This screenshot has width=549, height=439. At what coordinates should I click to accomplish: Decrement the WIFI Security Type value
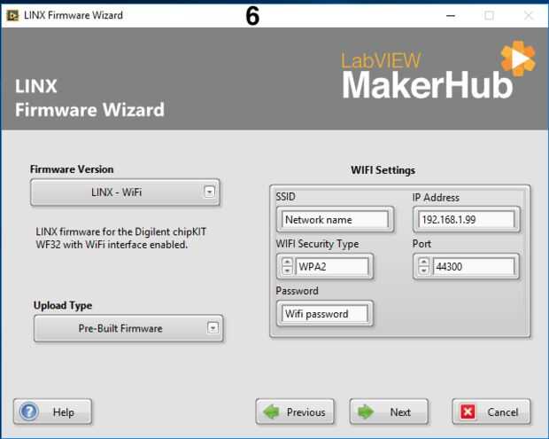287,270
